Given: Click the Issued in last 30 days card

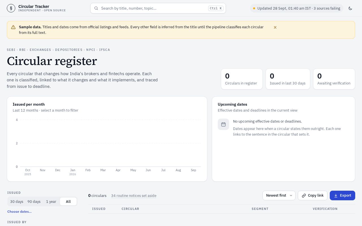Looking at the screenshot, I should pyautogui.click(x=288, y=79).
